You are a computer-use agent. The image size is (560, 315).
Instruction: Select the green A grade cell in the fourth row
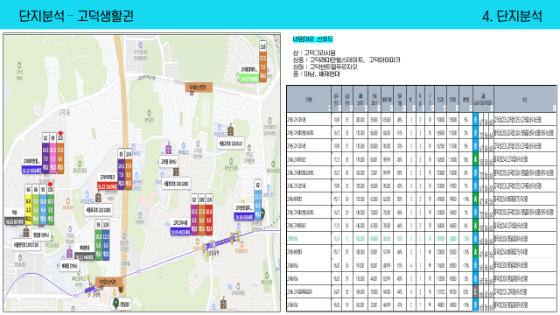pos(475,159)
